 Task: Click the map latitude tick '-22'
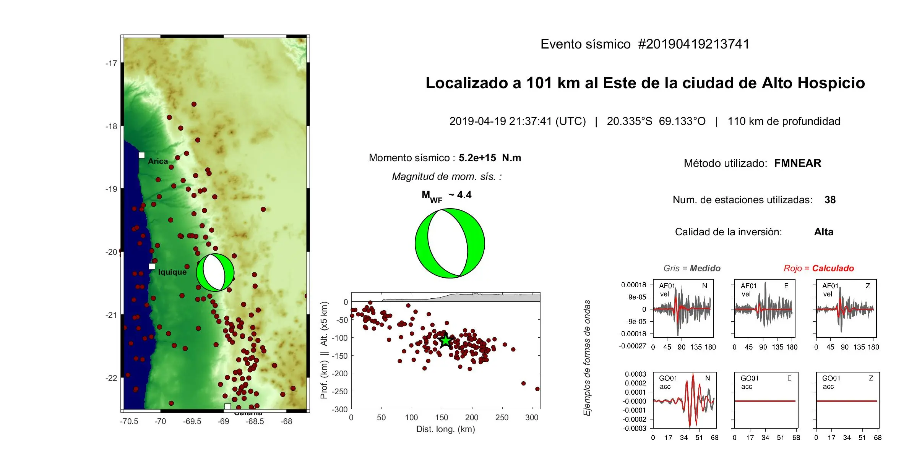(111, 378)
